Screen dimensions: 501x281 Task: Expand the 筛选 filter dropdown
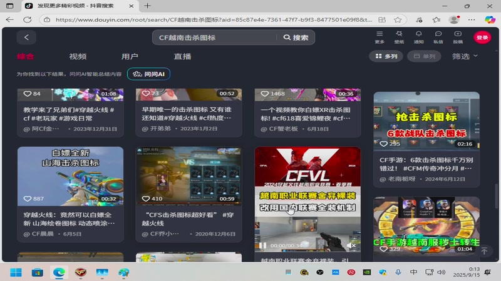[x=465, y=56]
